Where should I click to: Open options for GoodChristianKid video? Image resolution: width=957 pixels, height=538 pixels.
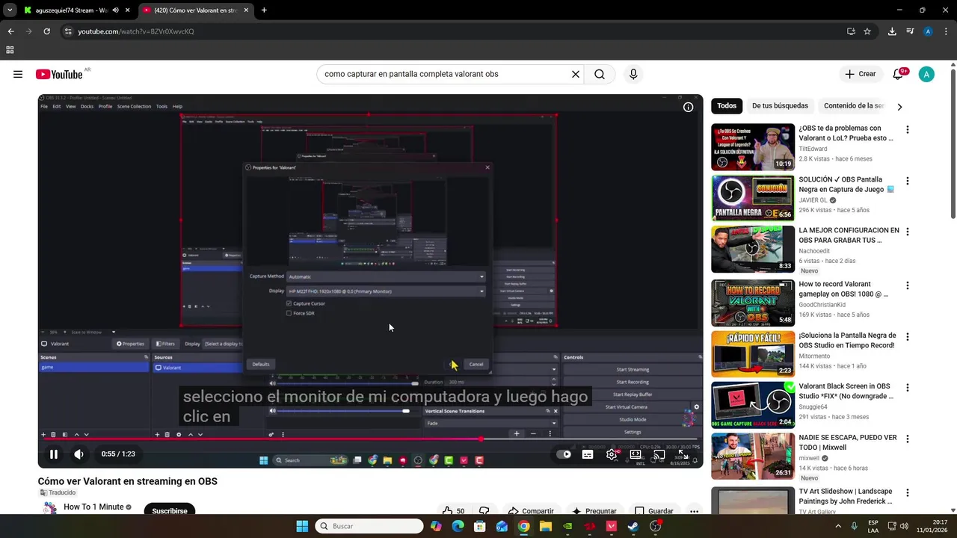908,285
